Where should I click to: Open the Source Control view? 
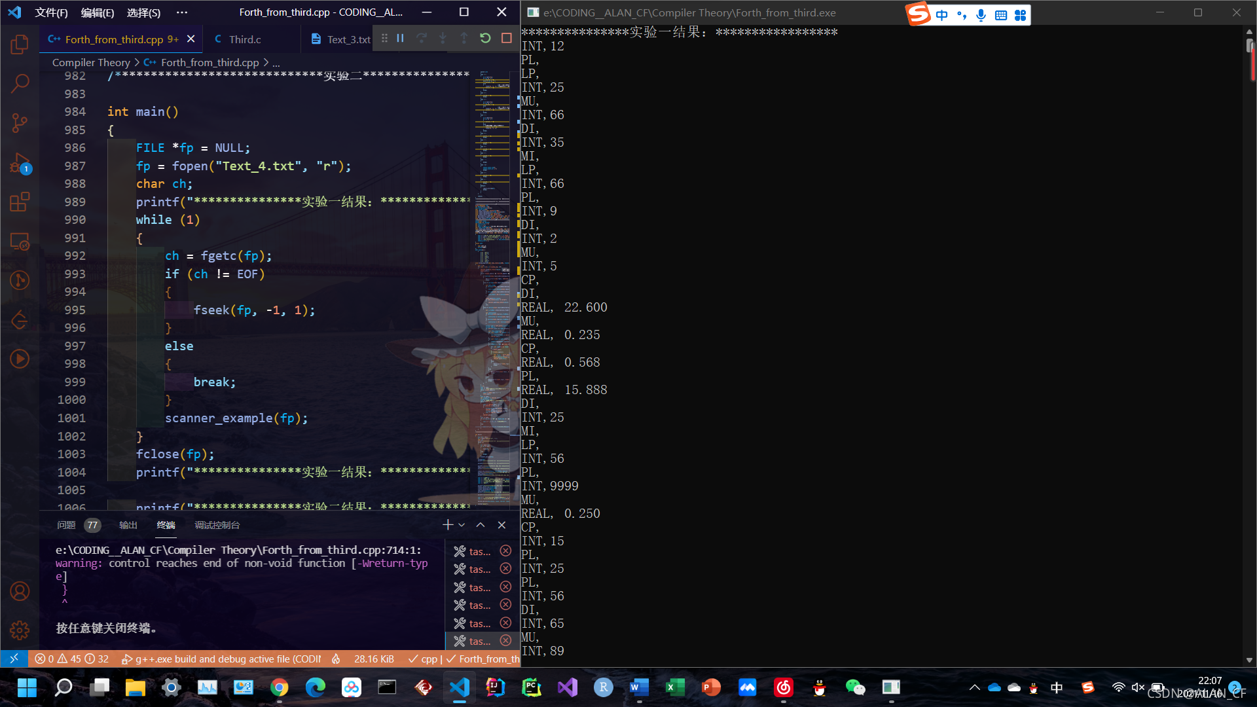(x=20, y=122)
